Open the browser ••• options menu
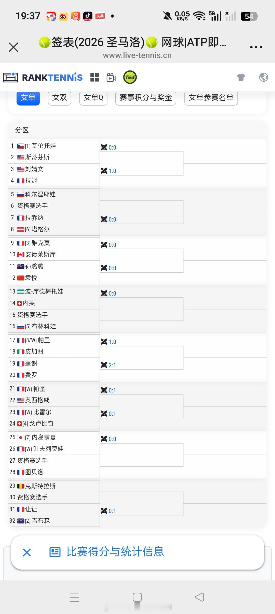This screenshot has width=275, height=614. [x=256, y=47]
